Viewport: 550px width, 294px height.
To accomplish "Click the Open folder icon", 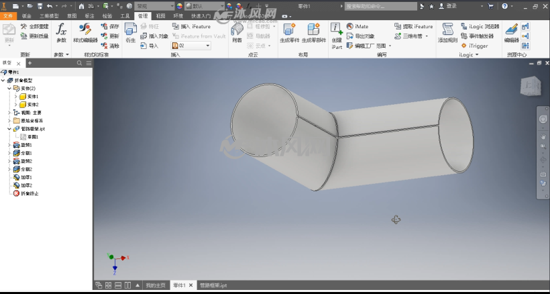I will click(30, 6).
